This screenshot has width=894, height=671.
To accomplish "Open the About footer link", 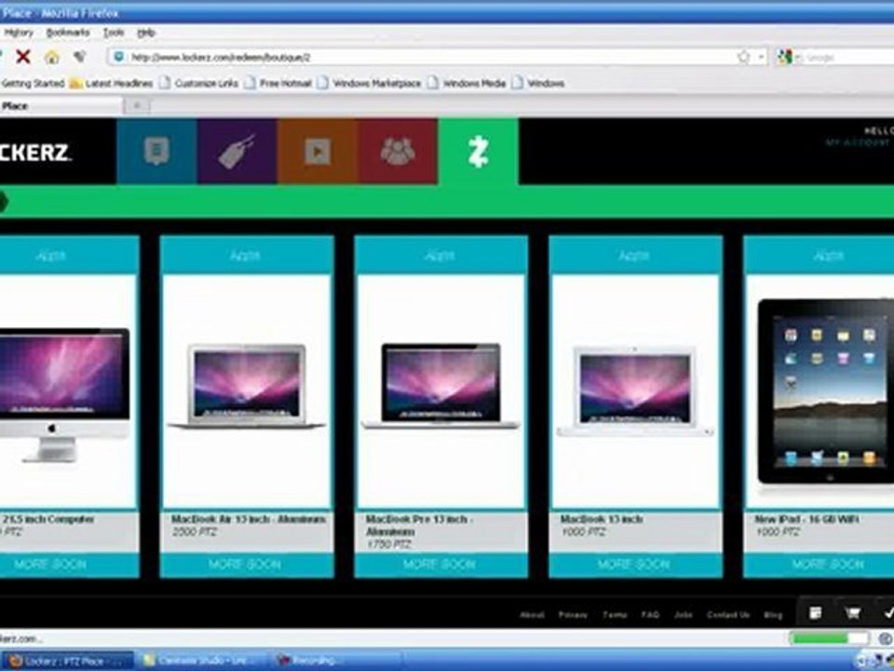I will click(532, 614).
